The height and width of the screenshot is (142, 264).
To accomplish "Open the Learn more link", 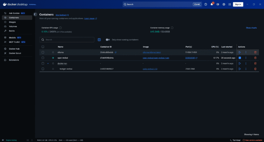I will pos(90,19).
